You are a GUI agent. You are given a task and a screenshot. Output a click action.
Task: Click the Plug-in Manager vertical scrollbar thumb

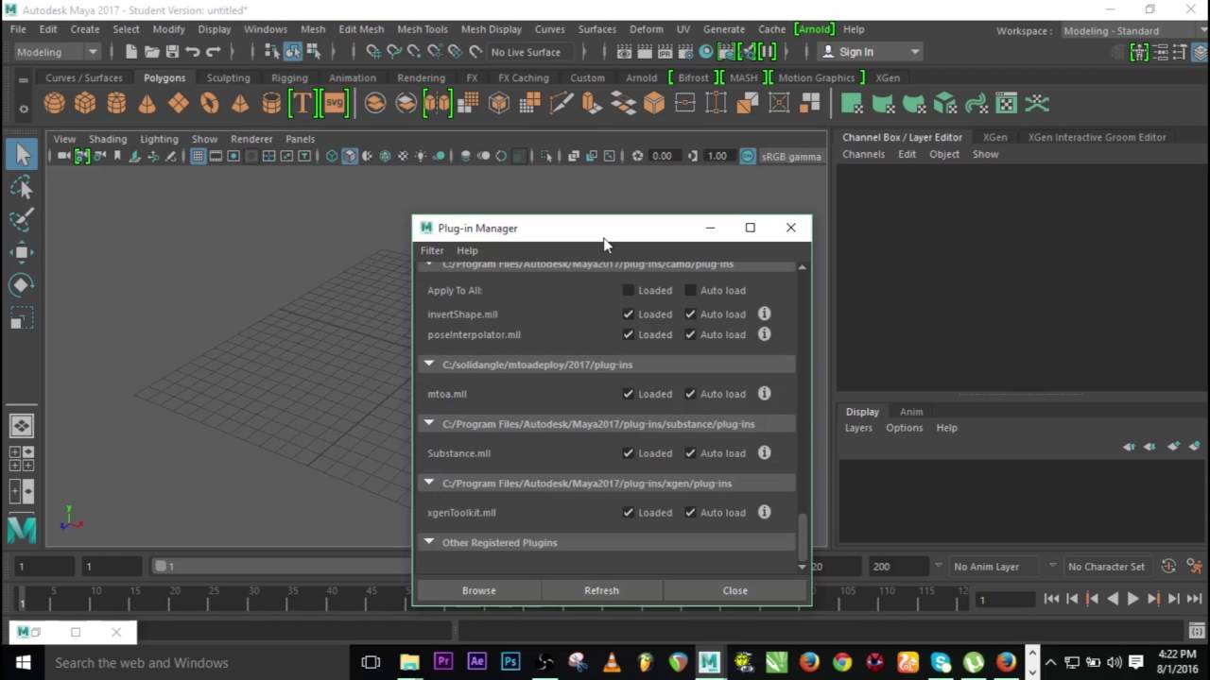point(804,535)
